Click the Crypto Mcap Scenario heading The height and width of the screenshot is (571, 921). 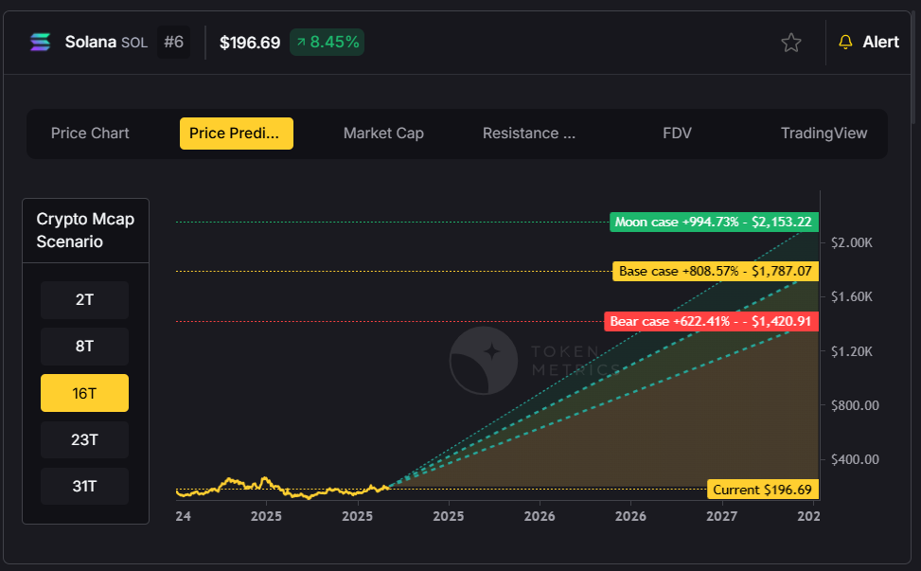pyautogui.click(x=85, y=230)
